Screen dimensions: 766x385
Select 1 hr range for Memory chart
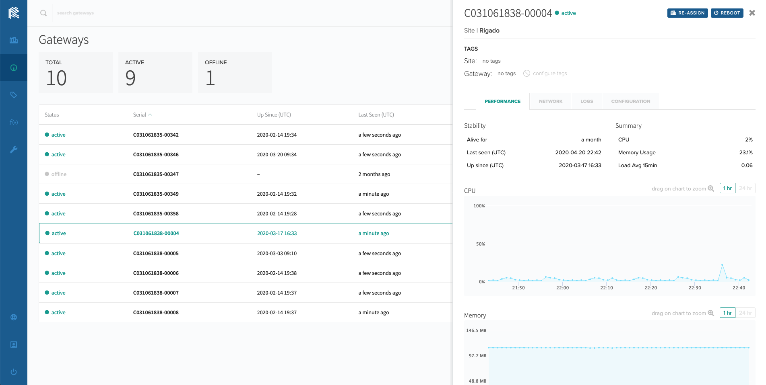coord(727,313)
